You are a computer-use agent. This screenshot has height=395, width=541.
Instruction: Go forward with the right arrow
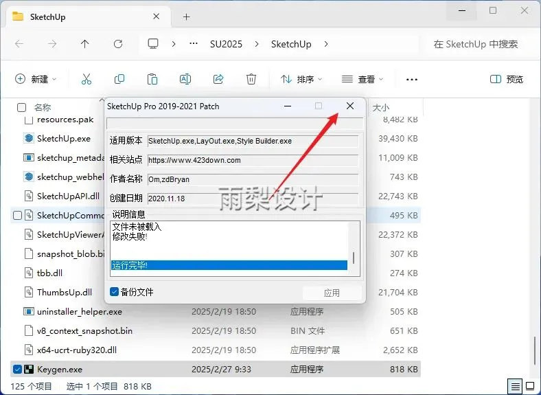tap(52, 44)
